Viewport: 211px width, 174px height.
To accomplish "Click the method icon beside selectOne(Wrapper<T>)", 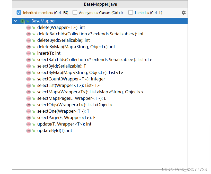I will coord(29,111).
